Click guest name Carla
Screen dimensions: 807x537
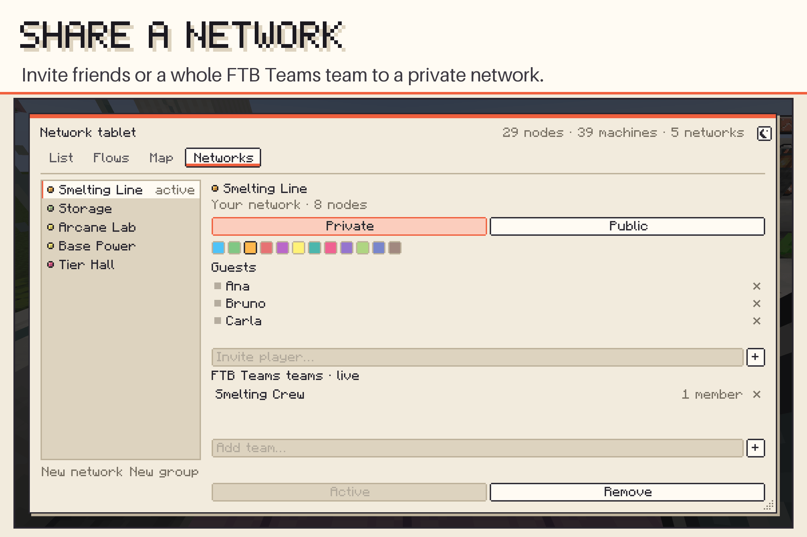[243, 321]
